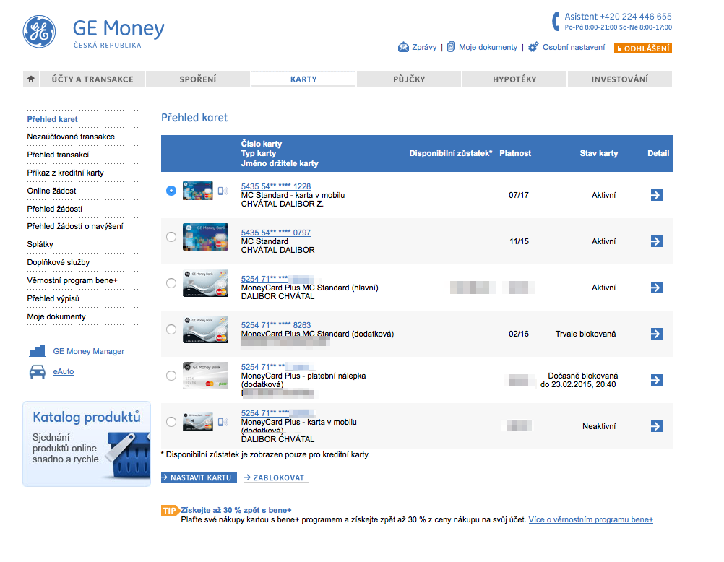Open the eAuto link
This screenshot has width=724, height=562.
64,371
